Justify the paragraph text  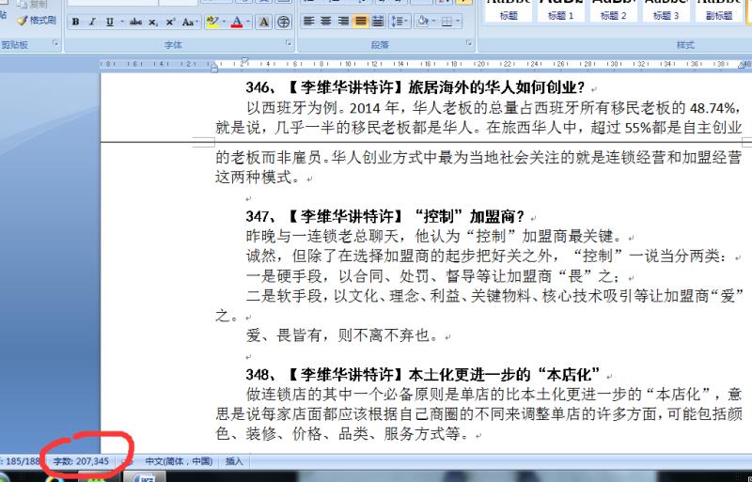click(361, 21)
